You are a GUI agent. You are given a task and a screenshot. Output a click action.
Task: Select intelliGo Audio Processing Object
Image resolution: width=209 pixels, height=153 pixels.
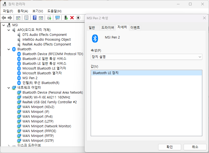tap(47, 40)
